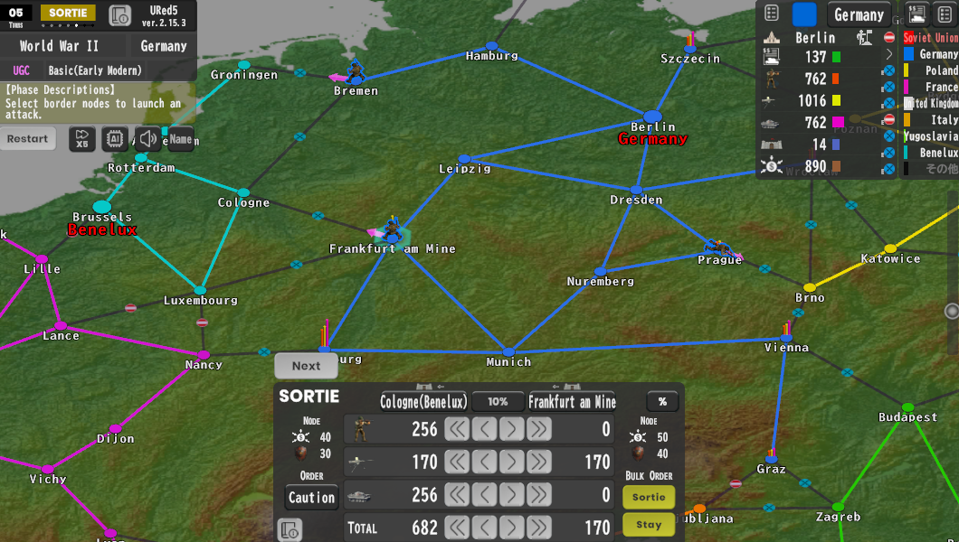Toggle the Soviet Union no-entry relation icon

pyautogui.click(x=889, y=38)
